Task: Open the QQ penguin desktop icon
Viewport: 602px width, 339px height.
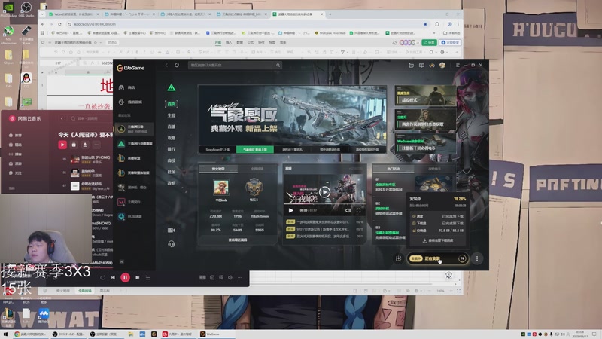Action: (x=26, y=80)
